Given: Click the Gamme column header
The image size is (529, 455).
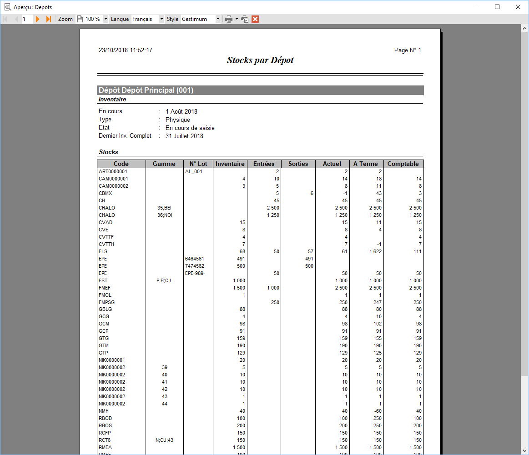Looking at the screenshot, I should [164, 164].
